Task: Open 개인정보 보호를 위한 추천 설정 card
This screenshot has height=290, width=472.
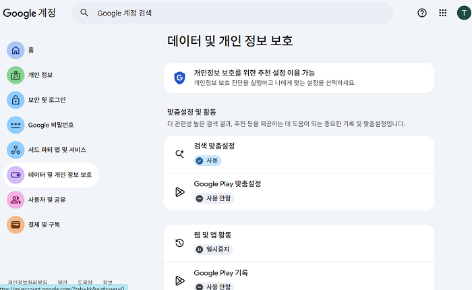Action: coord(299,78)
